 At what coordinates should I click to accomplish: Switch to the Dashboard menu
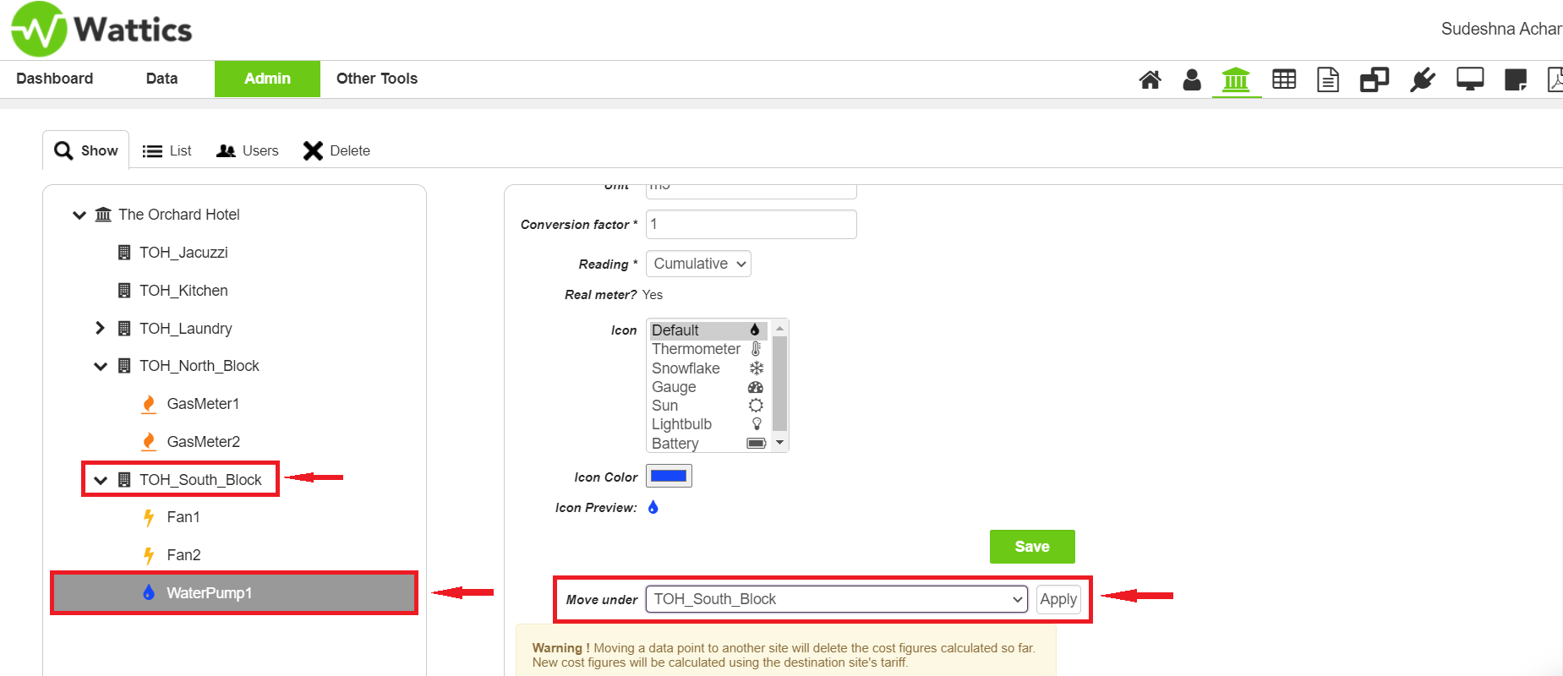point(55,79)
